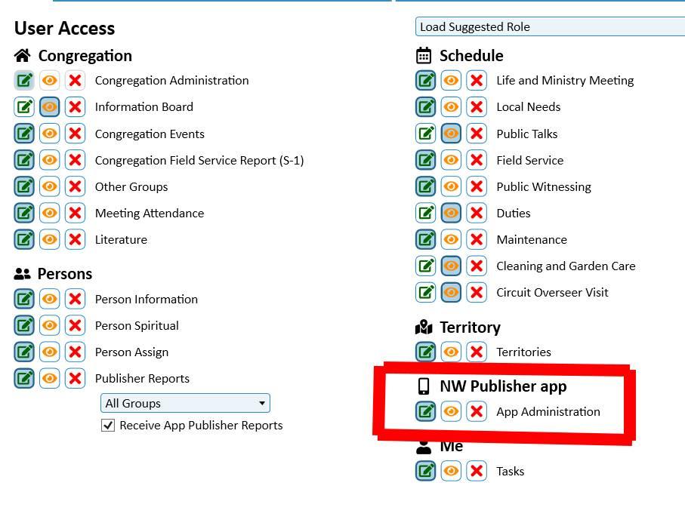Set Literature to view-only access

50,240
